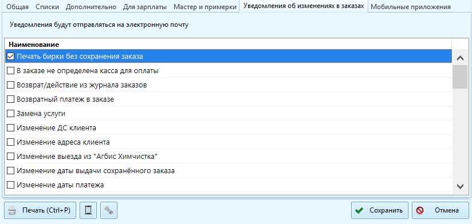Enable 'Изменение даты платежа' checkbox
This screenshot has width=472, height=224.
click(10, 185)
